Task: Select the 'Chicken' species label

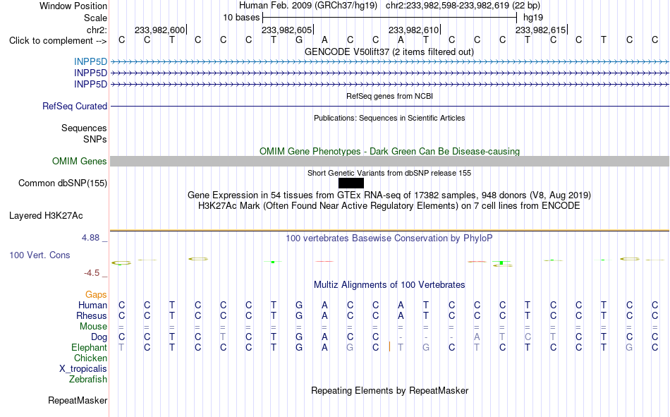Action: (x=90, y=358)
